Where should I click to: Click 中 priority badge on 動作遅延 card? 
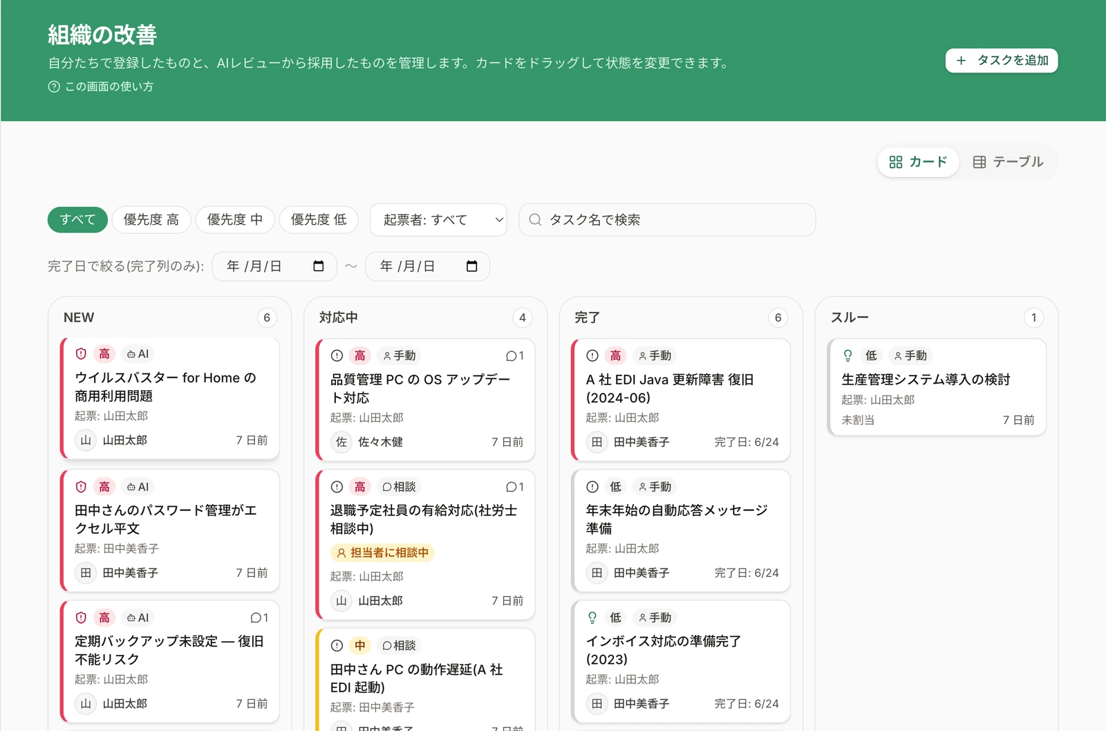click(360, 645)
